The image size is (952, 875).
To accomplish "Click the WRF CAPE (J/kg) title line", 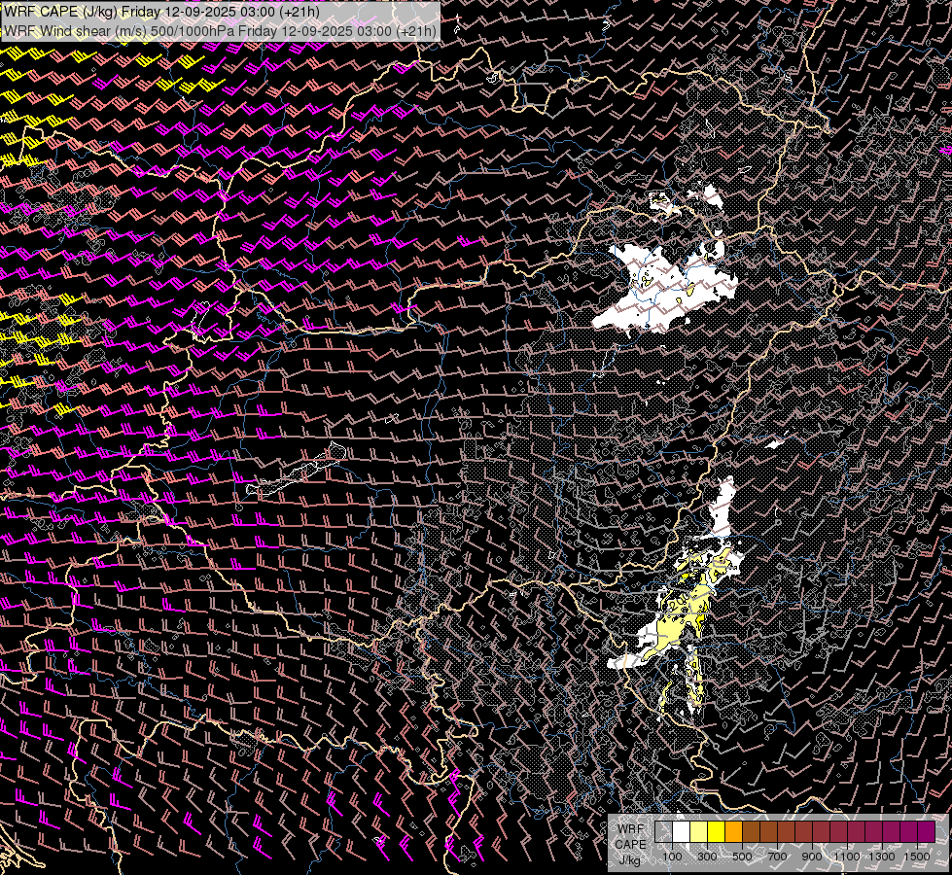I will tap(162, 12).
